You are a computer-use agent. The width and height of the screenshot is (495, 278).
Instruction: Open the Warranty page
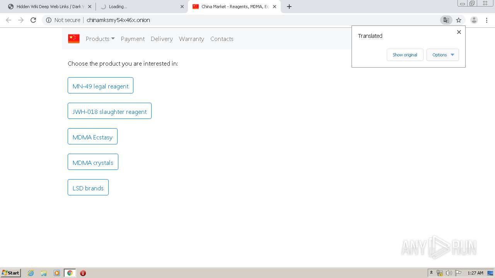191,39
